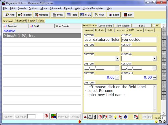Generate HTML with the HTML button
Viewport: 168px width, 125px height.
coord(86,15)
